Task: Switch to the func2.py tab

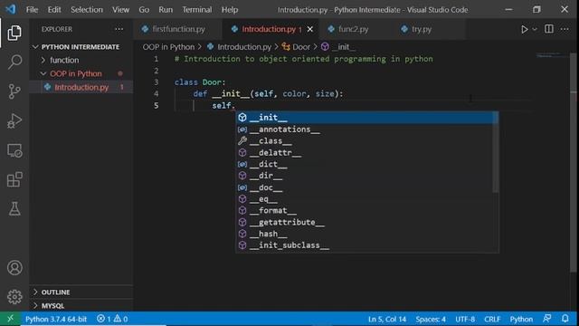Action: coord(354,29)
